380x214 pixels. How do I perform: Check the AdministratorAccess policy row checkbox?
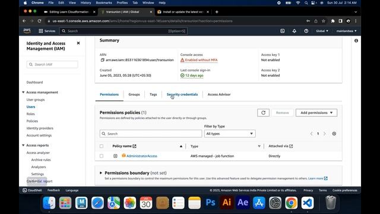click(102, 156)
